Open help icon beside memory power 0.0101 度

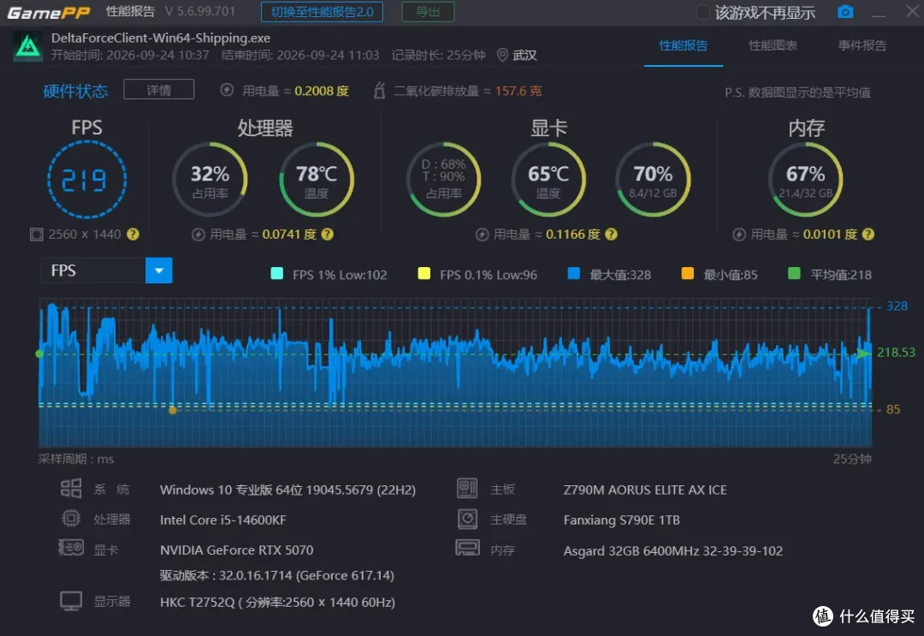point(868,234)
